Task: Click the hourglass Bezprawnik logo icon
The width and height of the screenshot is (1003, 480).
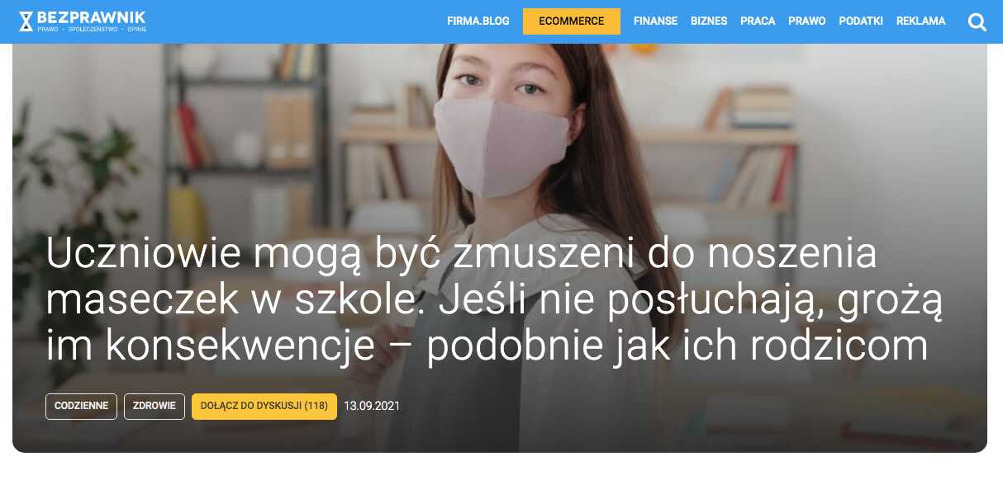Action: point(26,21)
